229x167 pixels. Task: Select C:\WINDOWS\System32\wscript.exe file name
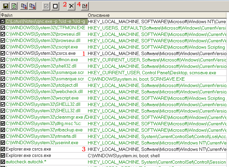(42, 98)
